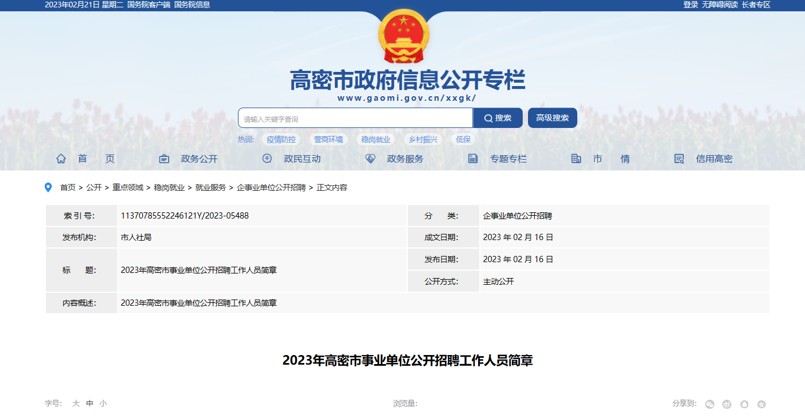
Task: Go to 就业服务 in the breadcrumb
Action: point(211,187)
